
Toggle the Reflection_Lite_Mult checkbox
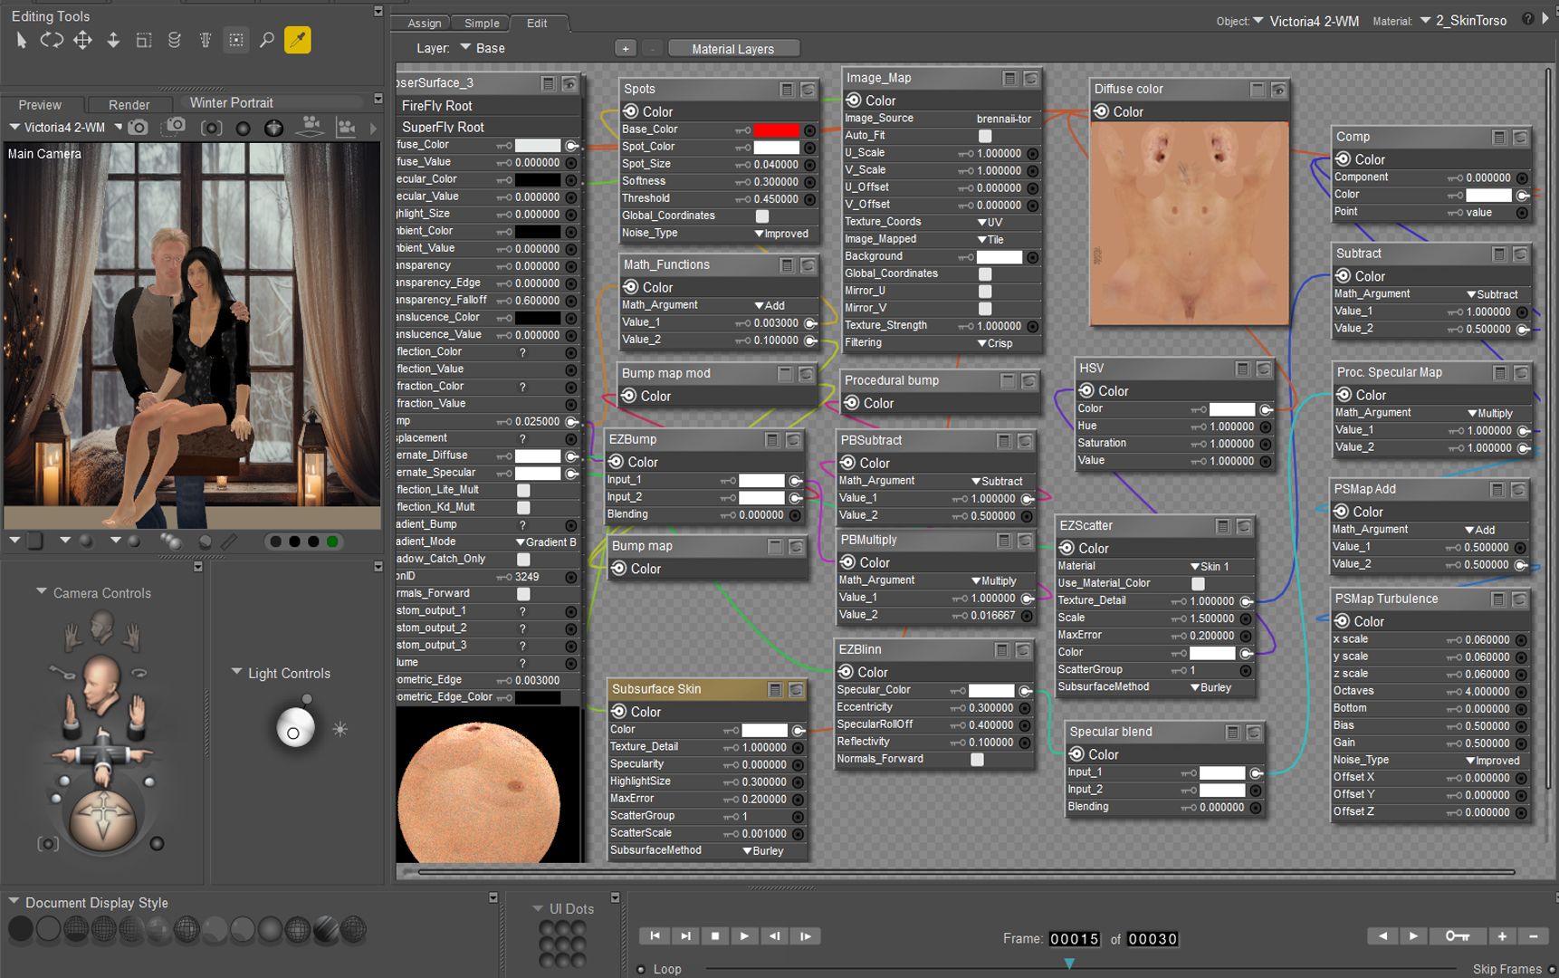[523, 491]
